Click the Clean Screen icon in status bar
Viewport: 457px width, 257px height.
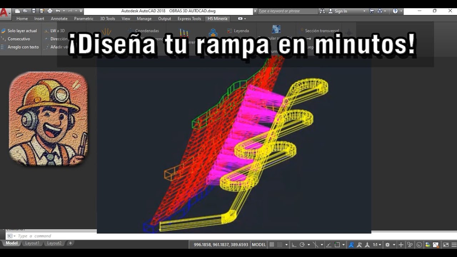[x=446, y=245]
